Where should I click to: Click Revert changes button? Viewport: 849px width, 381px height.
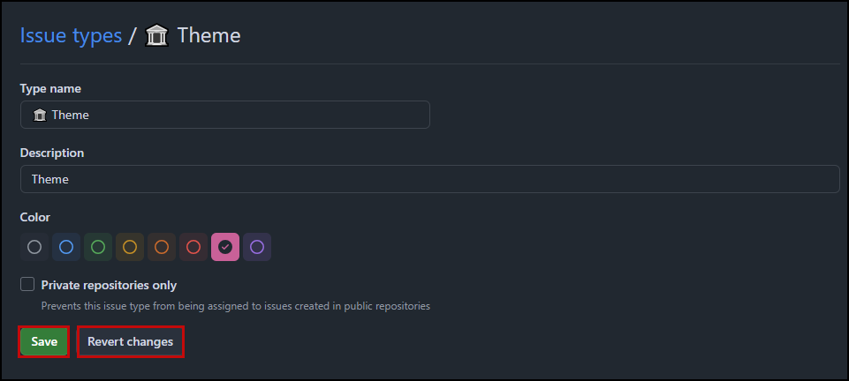point(131,341)
